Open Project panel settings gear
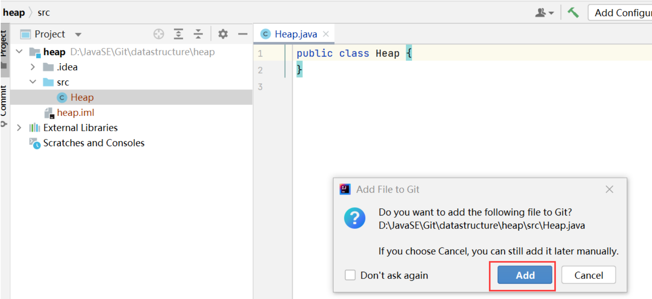This screenshot has width=652, height=299. pos(223,34)
